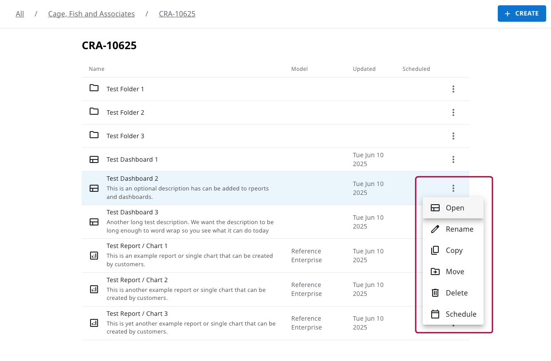The width and height of the screenshot is (551, 361).
Task: Click the calendar icon next to Schedule
Action: 435,314
